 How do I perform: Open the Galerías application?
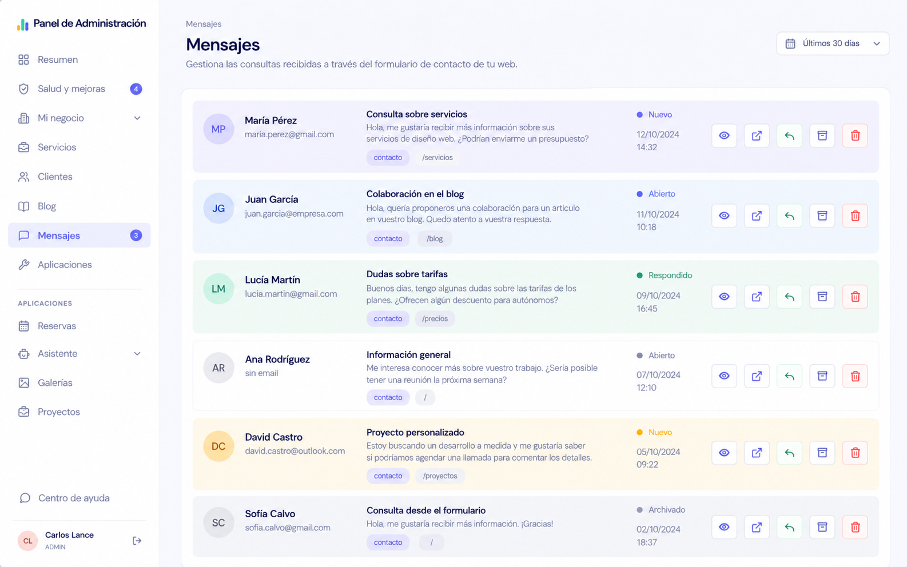[x=79, y=383]
